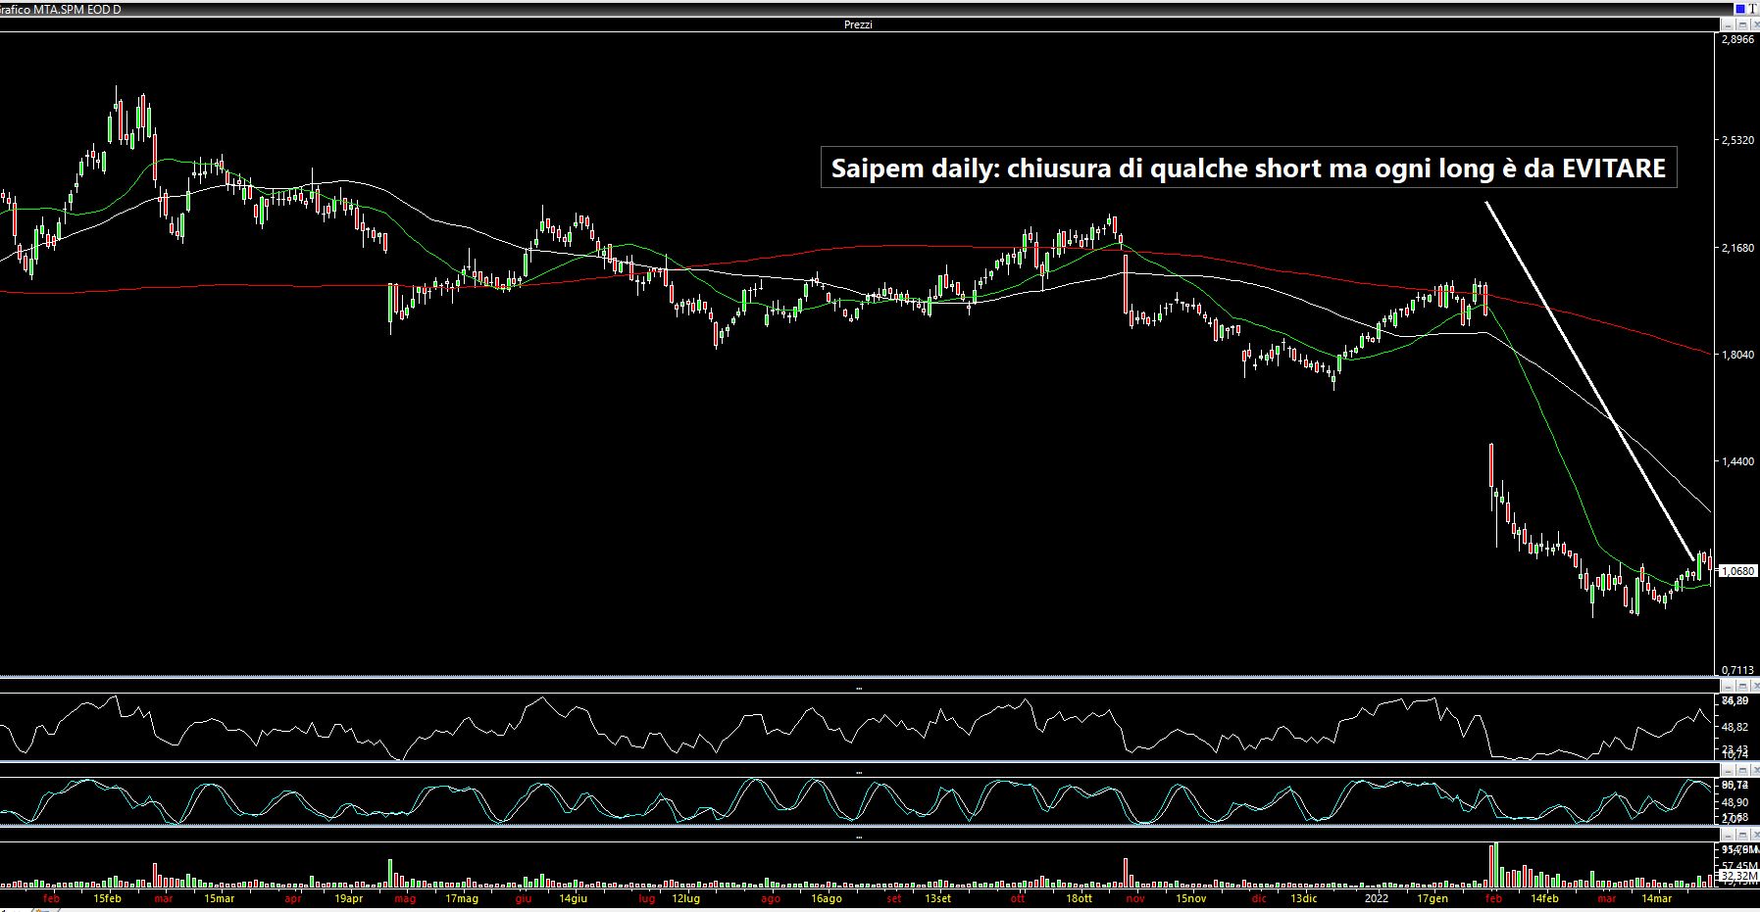This screenshot has width=1760, height=912.
Task: Click the 18ott date label
Action: click(x=1079, y=898)
